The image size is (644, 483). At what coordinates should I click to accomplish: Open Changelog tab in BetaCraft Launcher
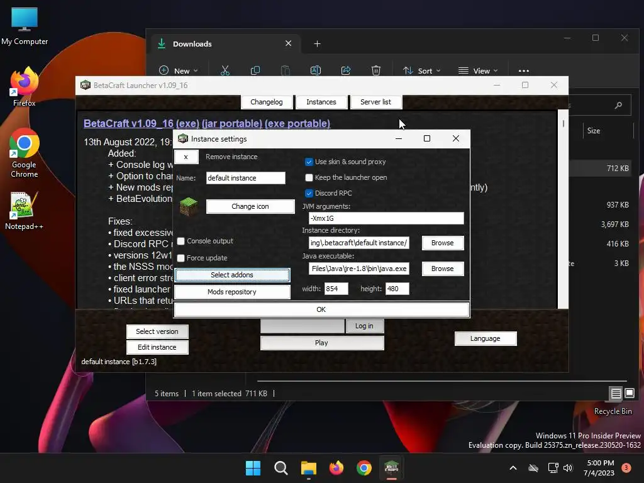(267, 102)
